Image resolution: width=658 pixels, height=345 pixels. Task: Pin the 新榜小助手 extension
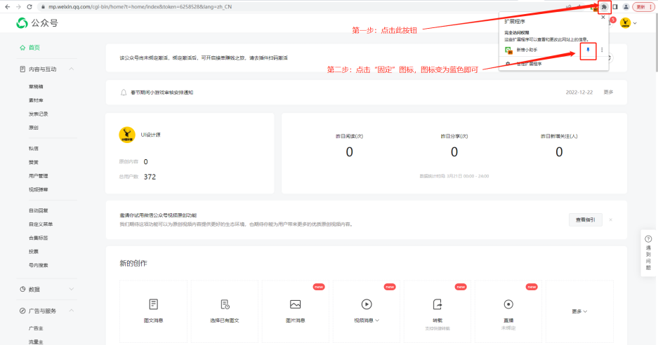pos(588,50)
